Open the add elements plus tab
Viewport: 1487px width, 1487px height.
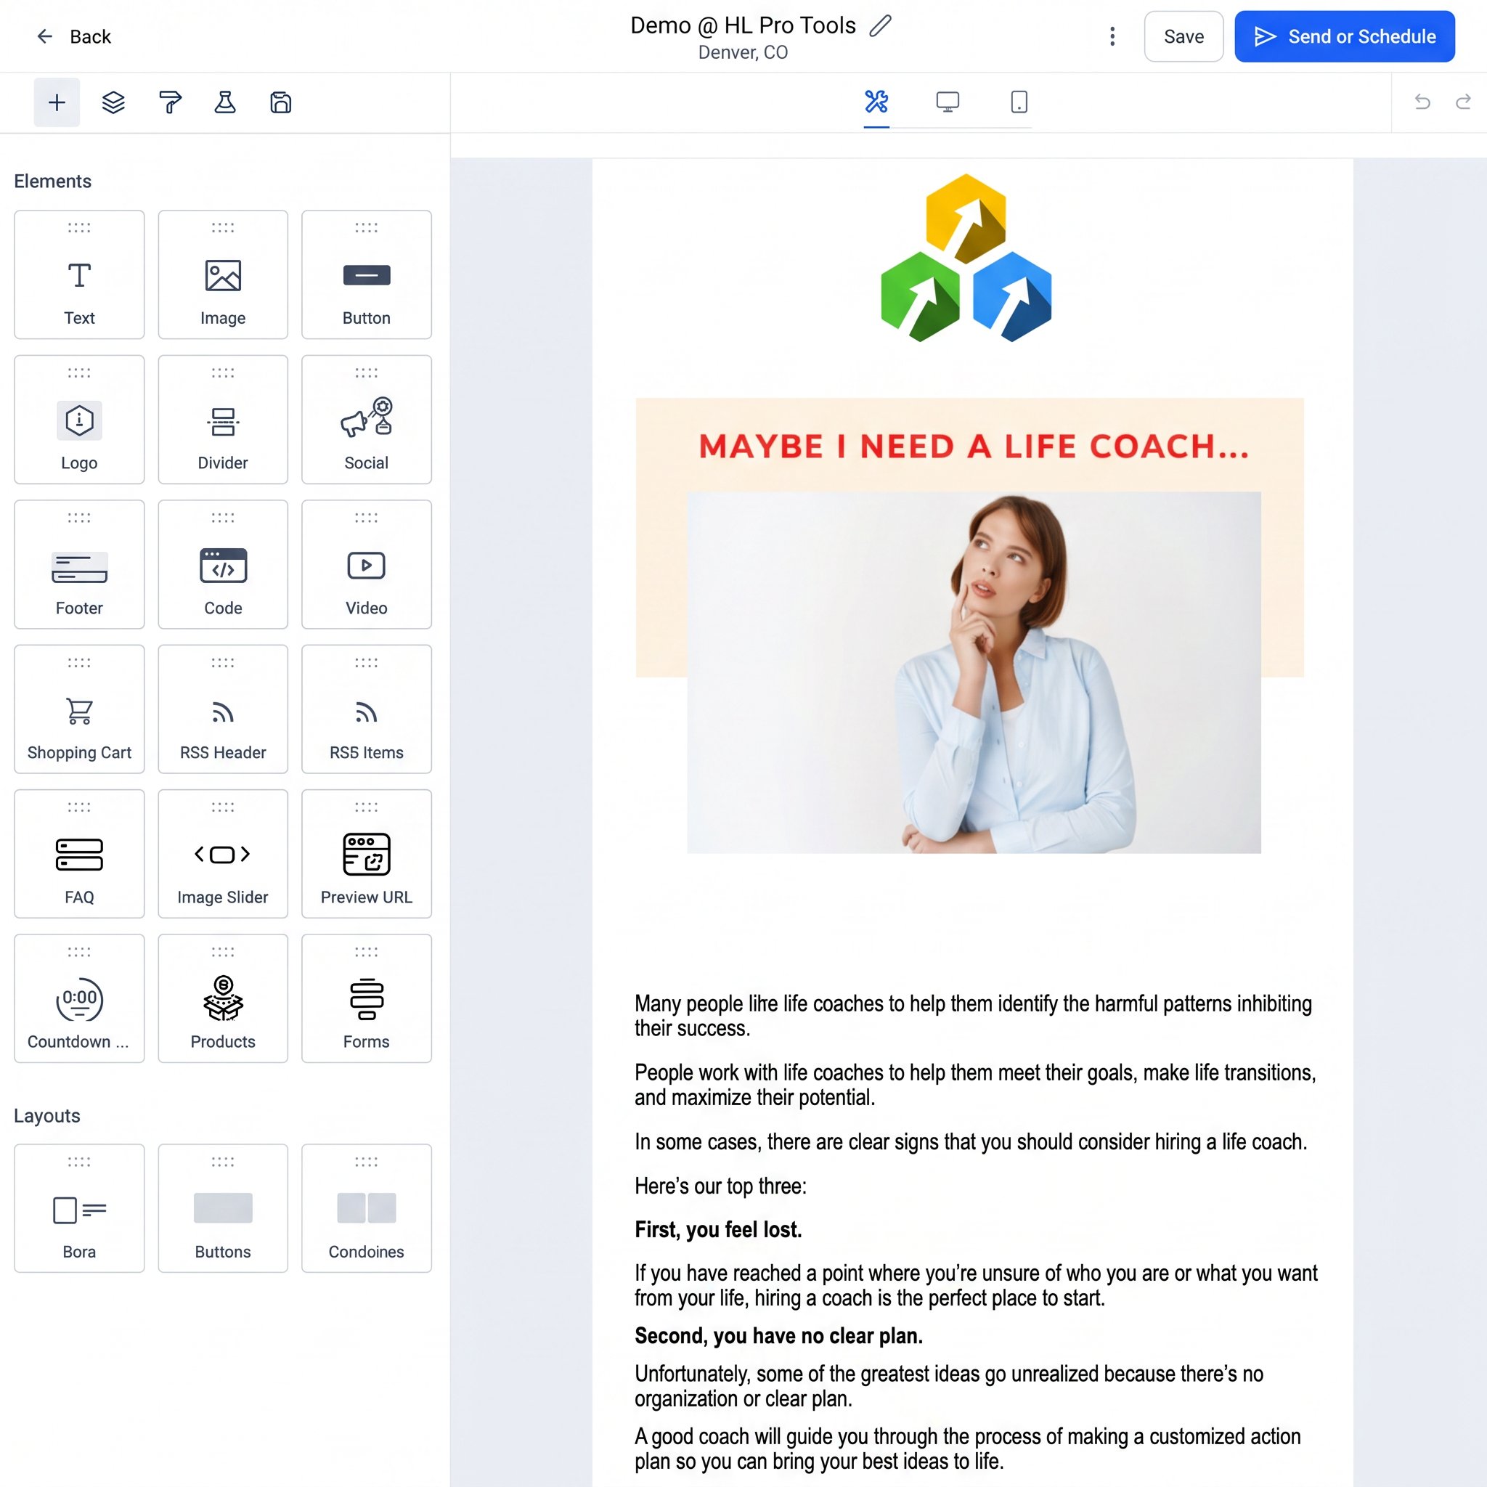pyautogui.click(x=56, y=102)
